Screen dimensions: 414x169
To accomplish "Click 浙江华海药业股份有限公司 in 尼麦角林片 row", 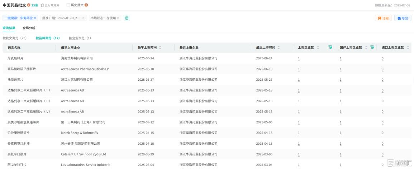I will coord(199,58).
